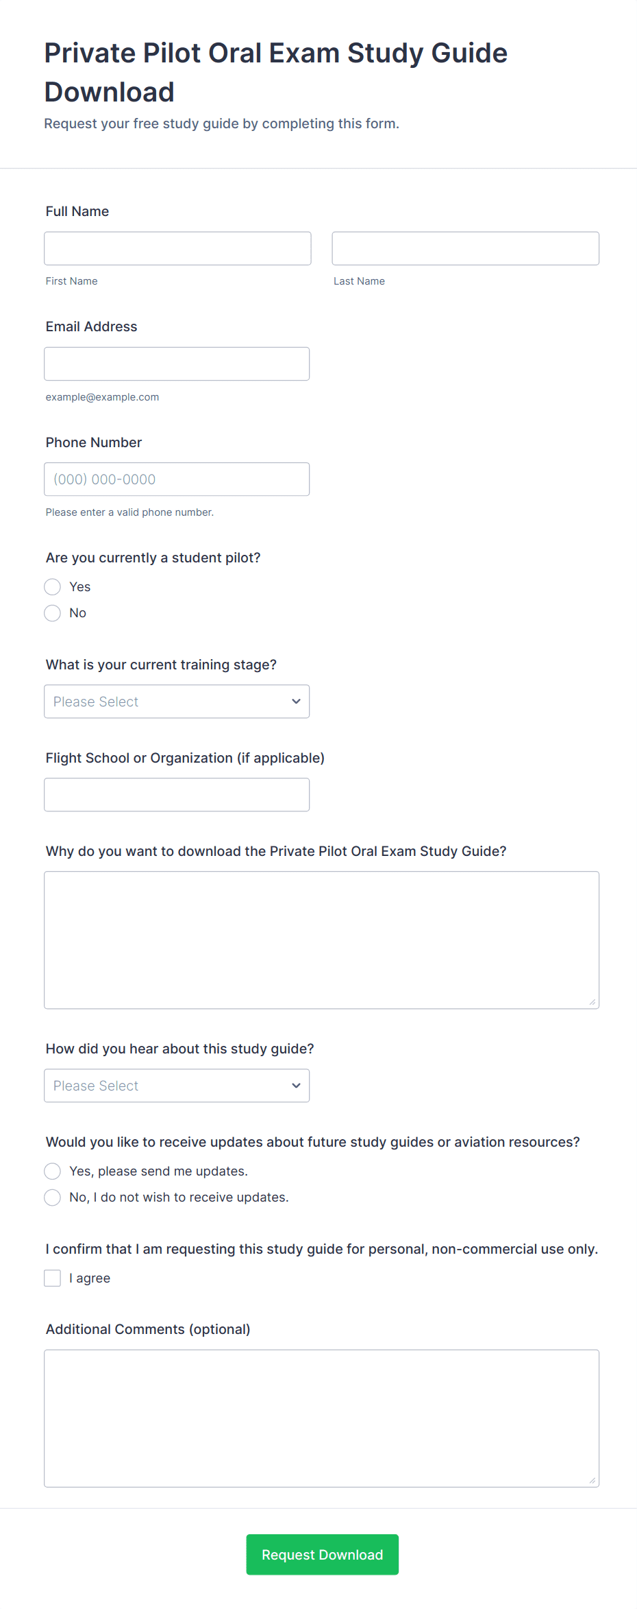The image size is (637, 1609).
Task: Choose No, I do not wish updates
Action: point(53,1197)
